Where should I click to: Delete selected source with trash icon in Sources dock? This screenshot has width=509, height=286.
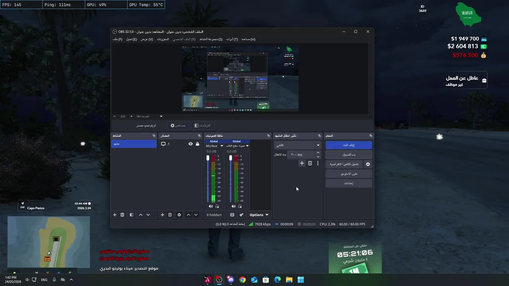pos(170,215)
